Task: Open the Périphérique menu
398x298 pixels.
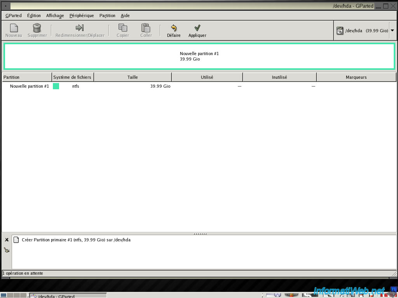Action: coord(82,16)
